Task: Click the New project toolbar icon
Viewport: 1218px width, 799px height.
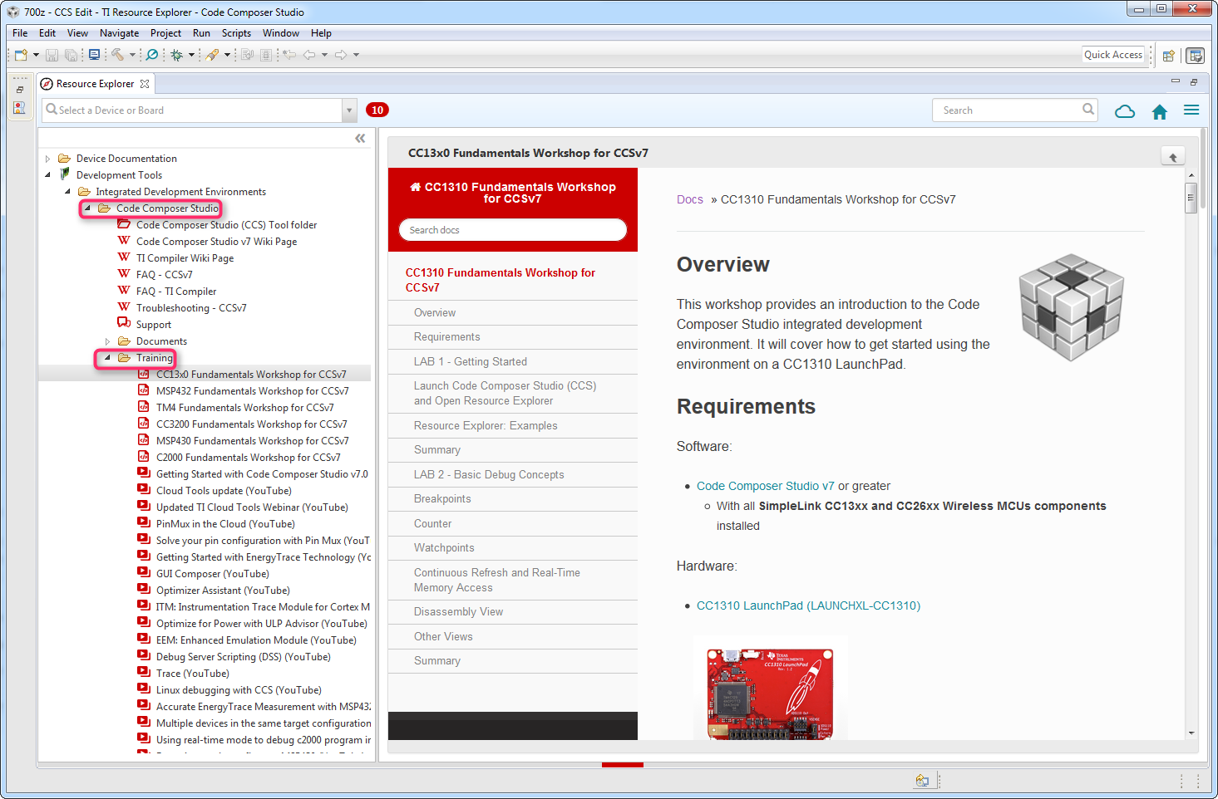Action: (21, 55)
